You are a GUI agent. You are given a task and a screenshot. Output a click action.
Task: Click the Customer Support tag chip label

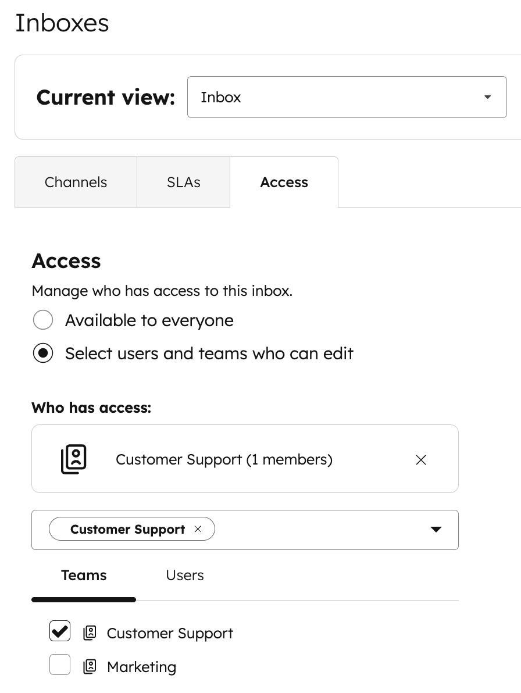(x=127, y=529)
